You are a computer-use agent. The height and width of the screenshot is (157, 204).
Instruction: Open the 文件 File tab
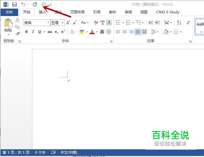(x=9, y=12)
